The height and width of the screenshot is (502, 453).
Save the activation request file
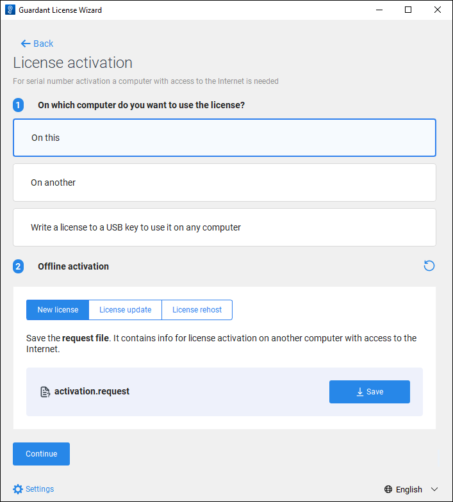coord(370,392)
